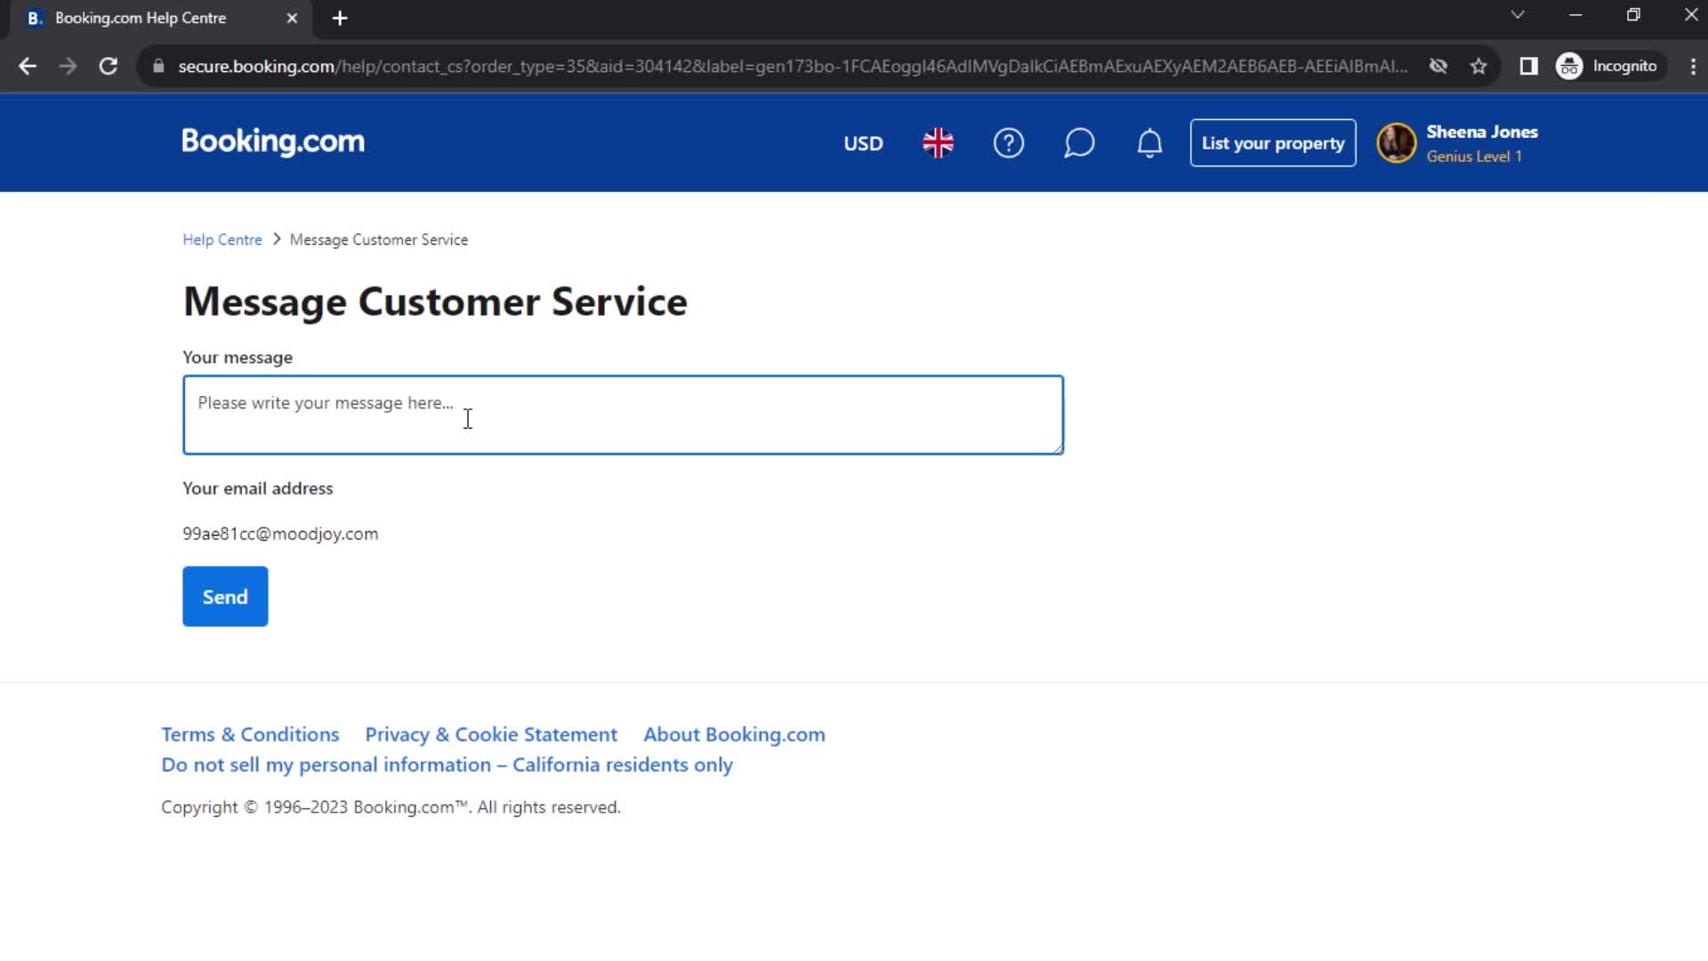
Task: Open Terms & Conditions link
Action: [x=250, y=733]
